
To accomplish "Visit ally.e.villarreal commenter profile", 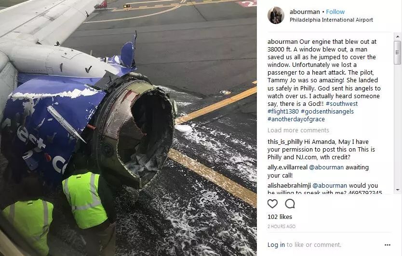I will click(x=287, y=167).
